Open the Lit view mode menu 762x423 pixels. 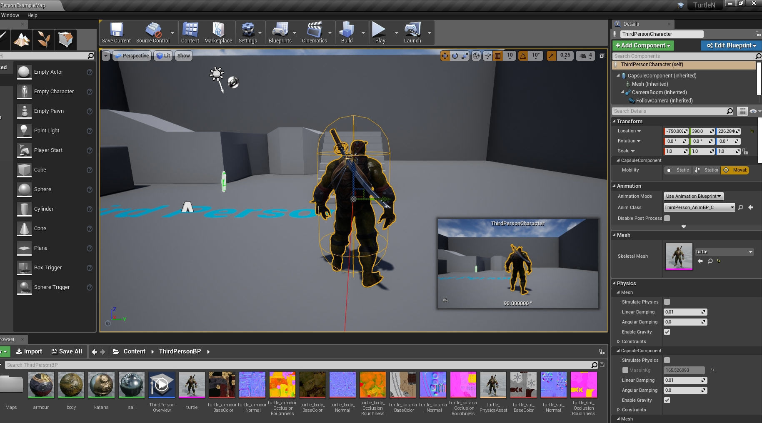tap(163, 56)
